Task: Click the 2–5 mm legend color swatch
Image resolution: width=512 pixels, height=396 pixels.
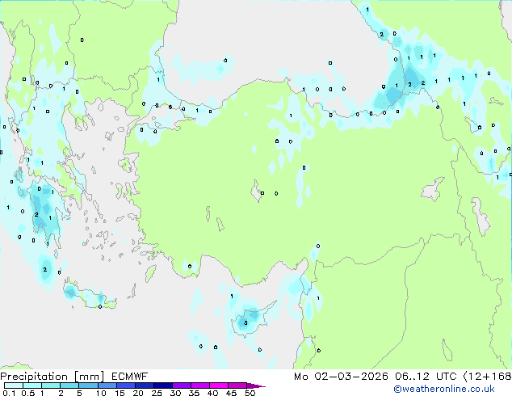Action: click(69, 385)
